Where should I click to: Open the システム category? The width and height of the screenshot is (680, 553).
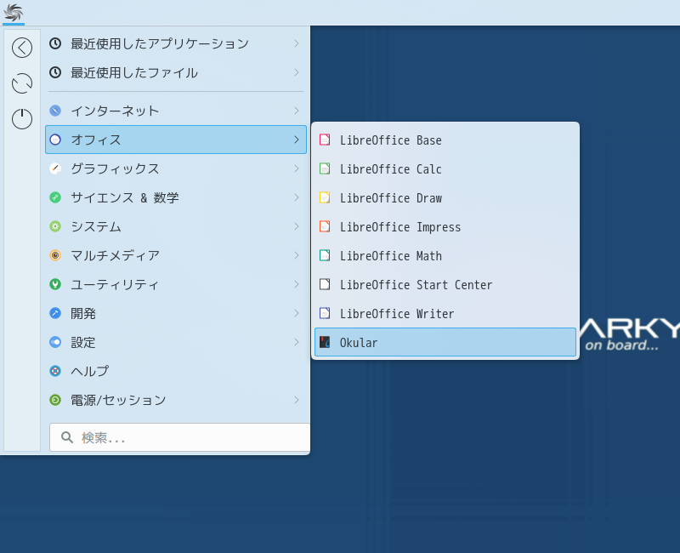(x=176, y=226)
